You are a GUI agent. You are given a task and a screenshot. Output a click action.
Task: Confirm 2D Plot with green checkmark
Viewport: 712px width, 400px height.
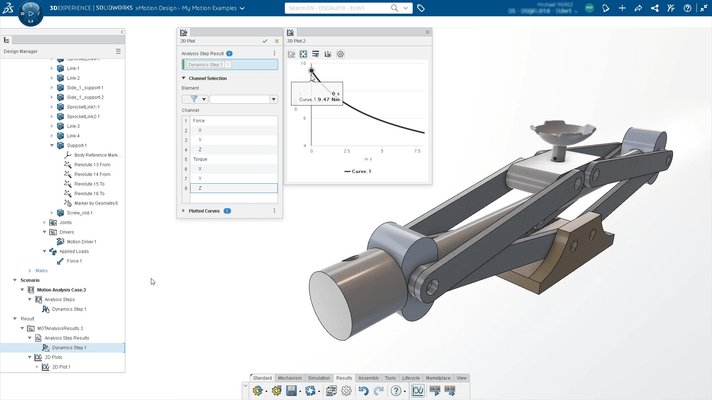(x=265, y=41)
